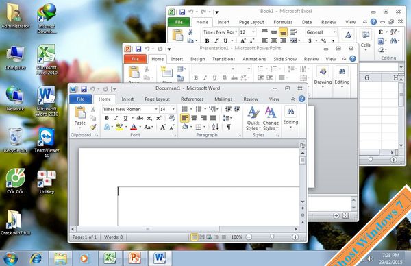Click the Sort icon in Word Paragraph group
This screenshot has height=266, width=411.
(215, 127)
